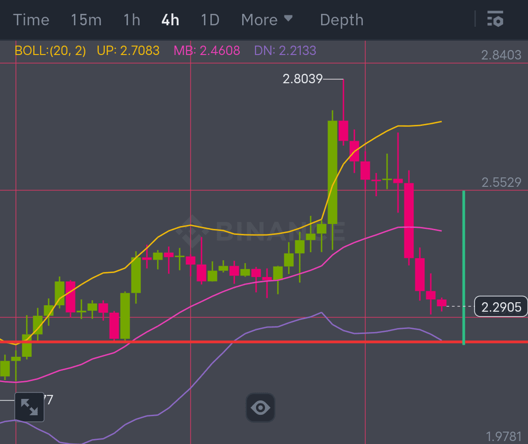Viewport: 528px width, 444px height.
Task: Switch to the 1D interval
Action: point(210,20)
